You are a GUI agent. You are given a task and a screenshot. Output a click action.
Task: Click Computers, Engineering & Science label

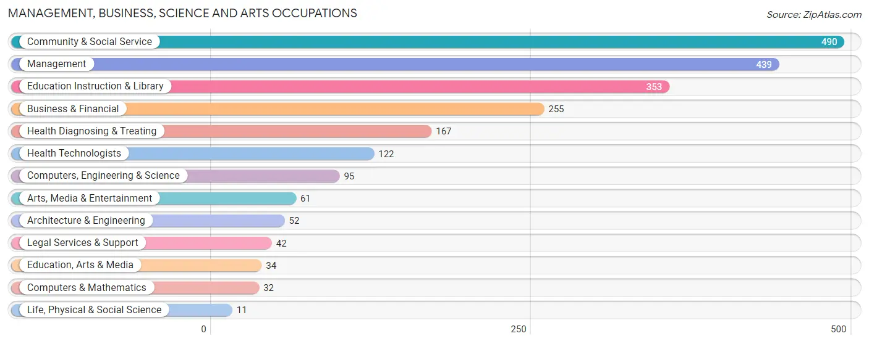tap(103, 176)
